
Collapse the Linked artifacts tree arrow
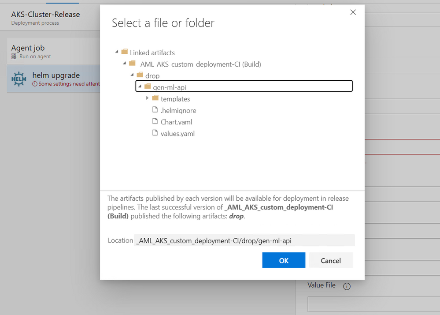[117, 52]
